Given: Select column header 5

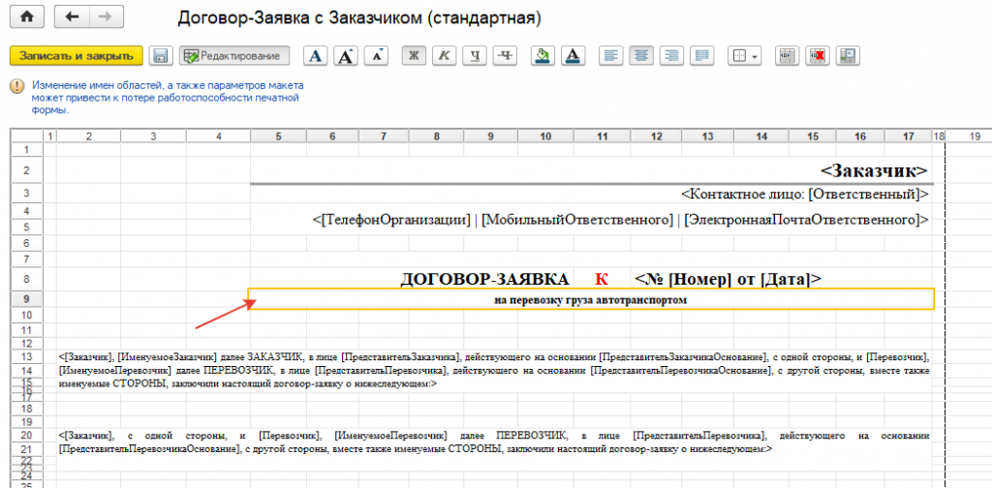Looking at the screenshot, I should click(279, 136).
